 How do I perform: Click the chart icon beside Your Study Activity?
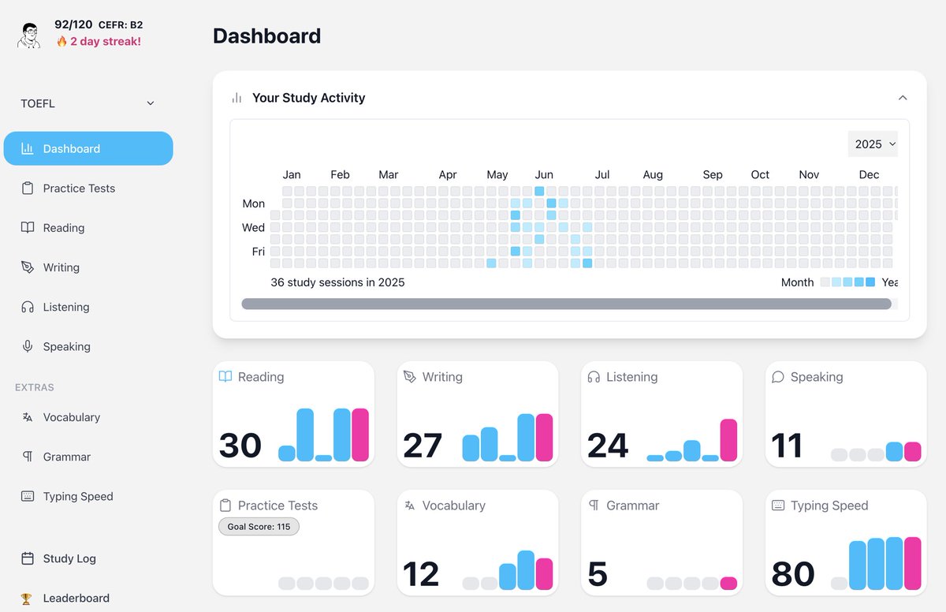point(236,98)
